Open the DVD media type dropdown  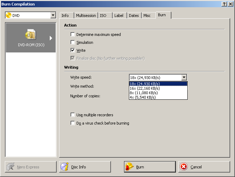click(53, 15)
